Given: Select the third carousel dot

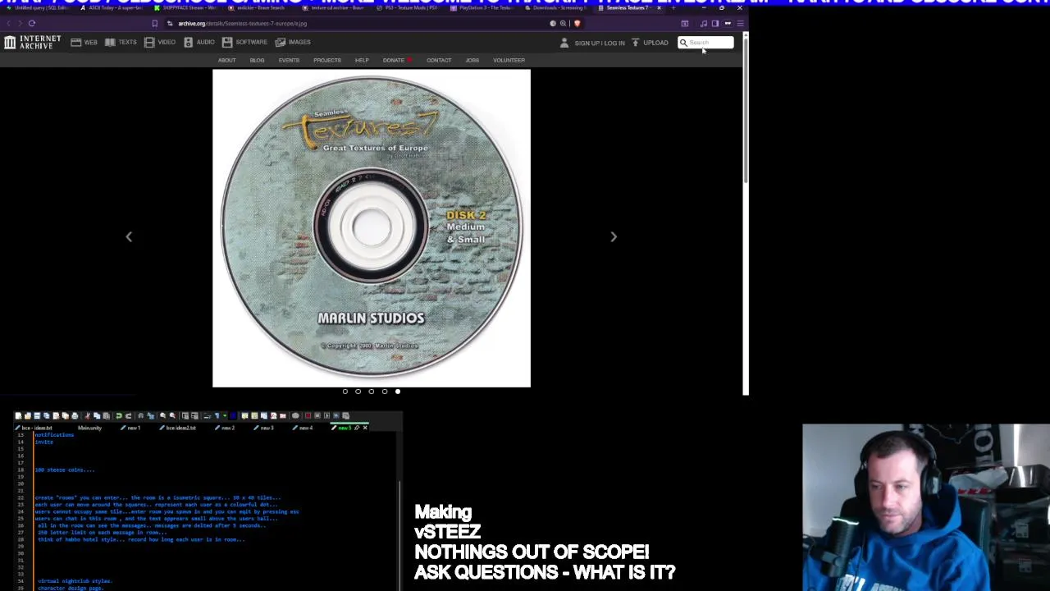Looking at the screenshot, I should [372, 392].
